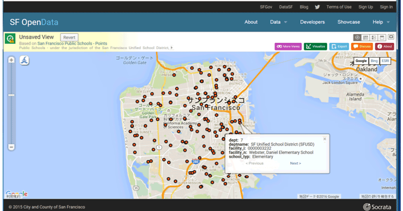Toggle the fullscreen view icon
The height and width of the screenshot is (211, 403).
click(x=391, y=37)
